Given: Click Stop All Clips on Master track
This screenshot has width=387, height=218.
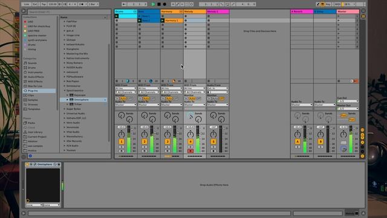Looking at the screenshot, I should tap(339, 81).
